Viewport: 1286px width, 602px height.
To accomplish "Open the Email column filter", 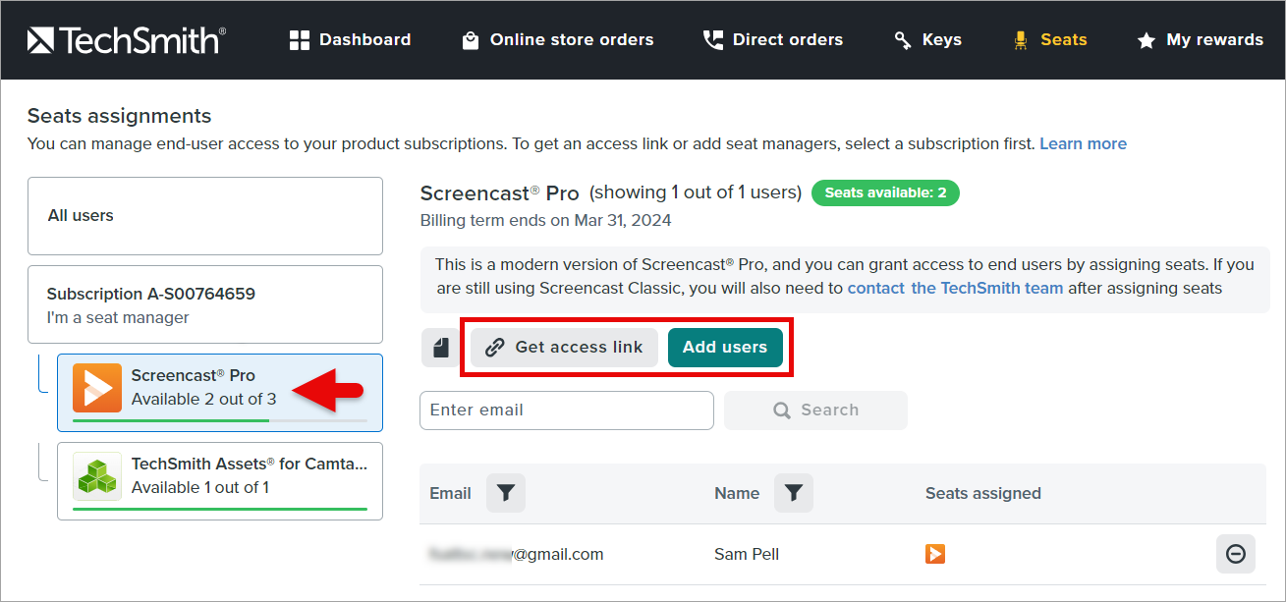I will (x=506, y=493).
